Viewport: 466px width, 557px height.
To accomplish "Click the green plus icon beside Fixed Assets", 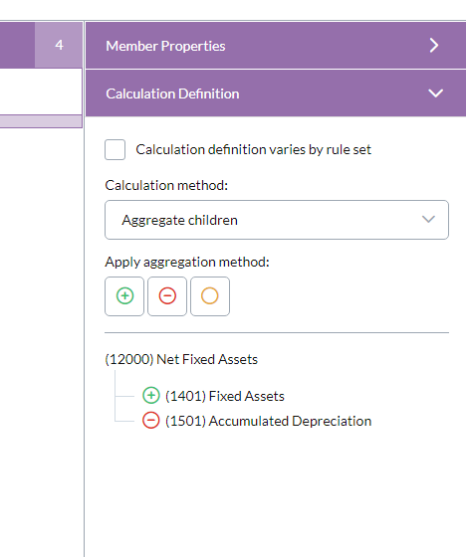I will click(151, 396).
